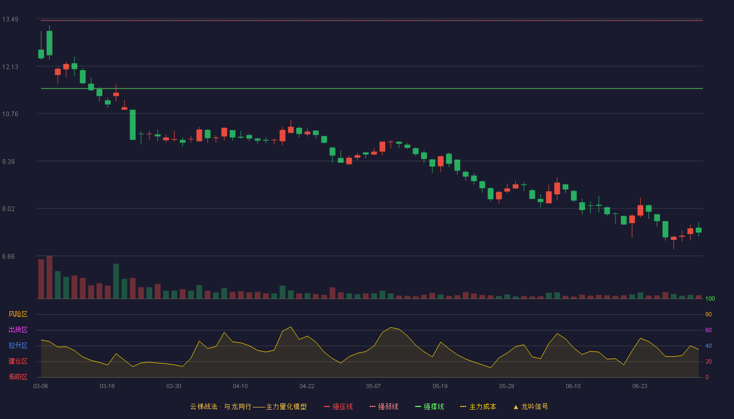This screenshot has width=734, height=419.
Task: Toggle the 强撑线 legend entry
Action: [x=429, y=406]
